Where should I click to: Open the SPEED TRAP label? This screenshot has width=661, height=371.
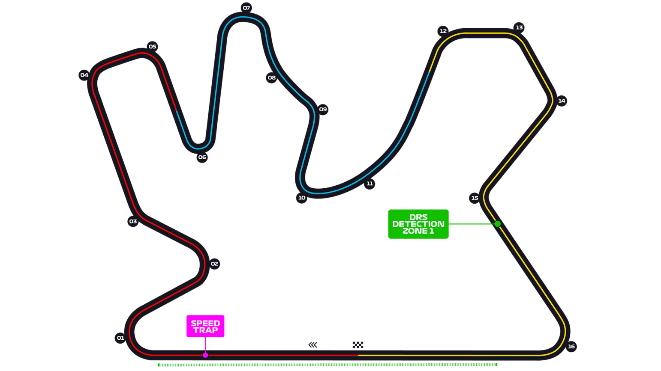(205, 326)
